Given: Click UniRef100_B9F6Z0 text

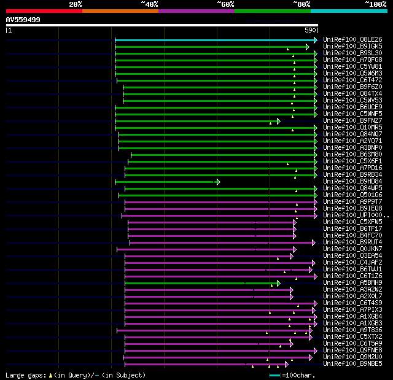Looking at the screenshot, I should point(352,87).
